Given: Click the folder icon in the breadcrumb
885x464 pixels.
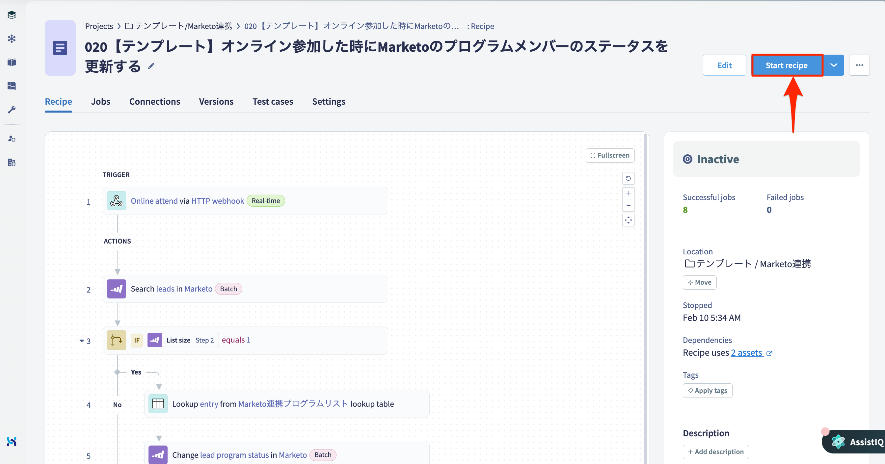Looking at the screenshot, I should [x=129, y=26].
